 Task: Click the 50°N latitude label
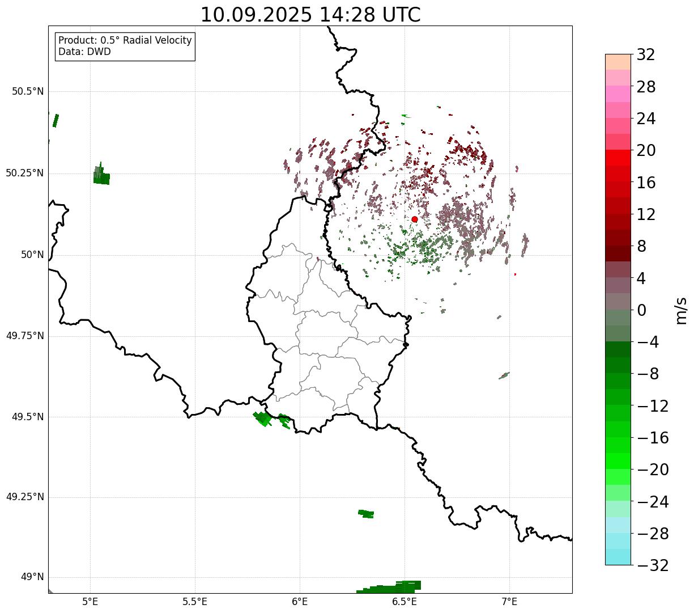tap(32, 255)
